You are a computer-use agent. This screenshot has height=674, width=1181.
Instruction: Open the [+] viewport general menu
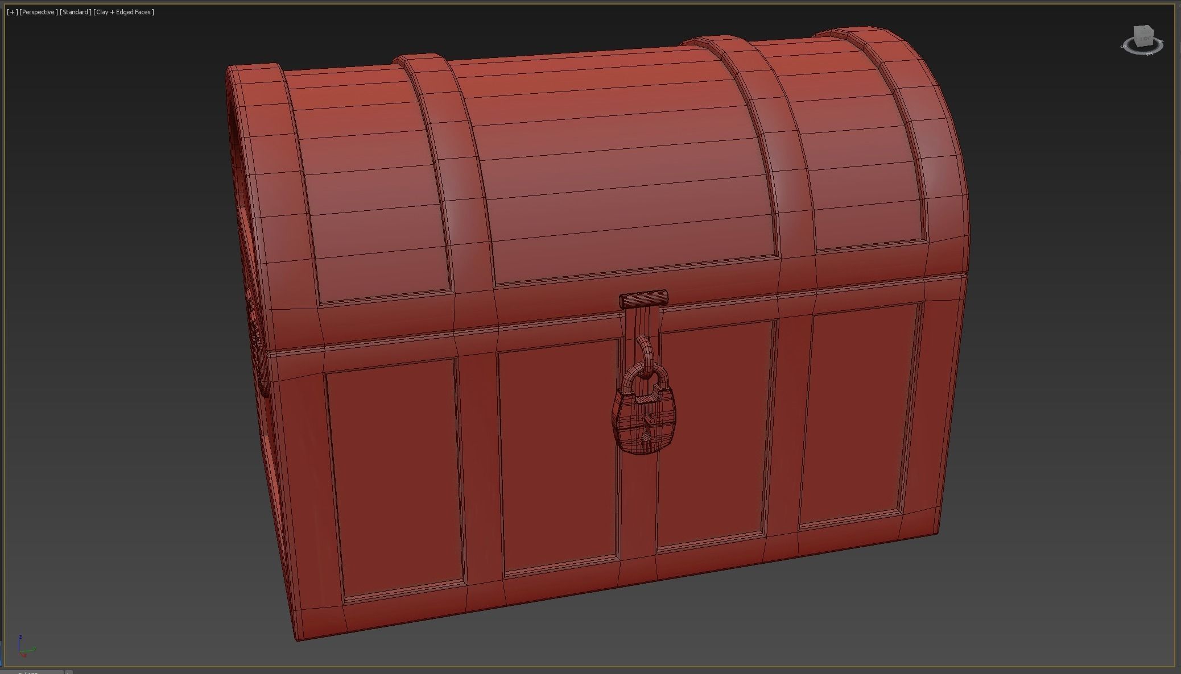click(x=12, y=12)
